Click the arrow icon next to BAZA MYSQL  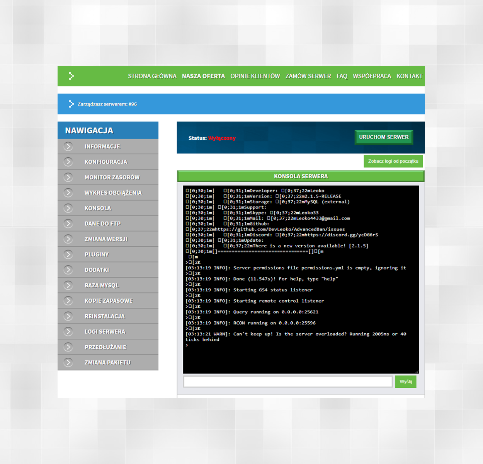68,285
